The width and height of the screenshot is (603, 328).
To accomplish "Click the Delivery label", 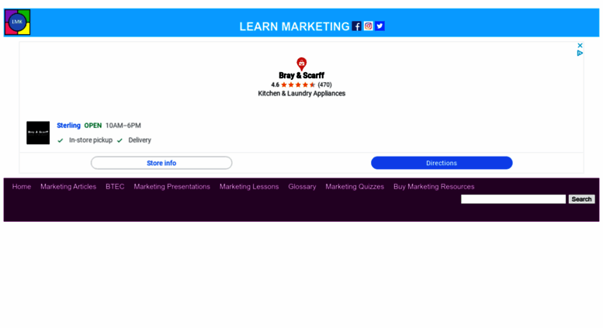I will pyautogui.click(x=140, y=140).
